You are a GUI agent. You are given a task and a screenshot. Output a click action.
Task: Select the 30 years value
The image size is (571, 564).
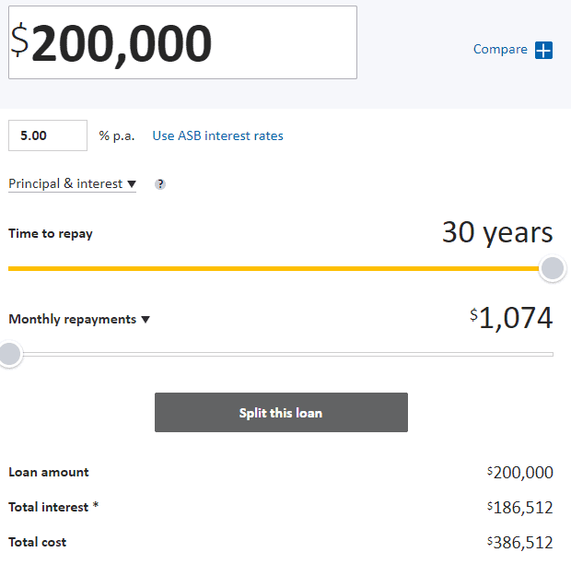pos(497,232)
